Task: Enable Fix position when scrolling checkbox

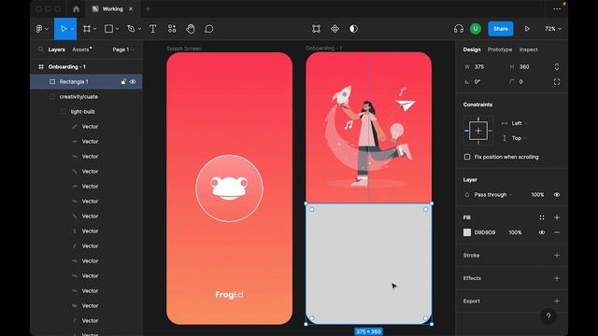Action: click(467, 157)
